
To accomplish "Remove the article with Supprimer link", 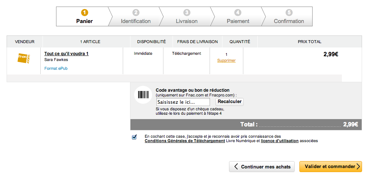I will pos(226,61).
